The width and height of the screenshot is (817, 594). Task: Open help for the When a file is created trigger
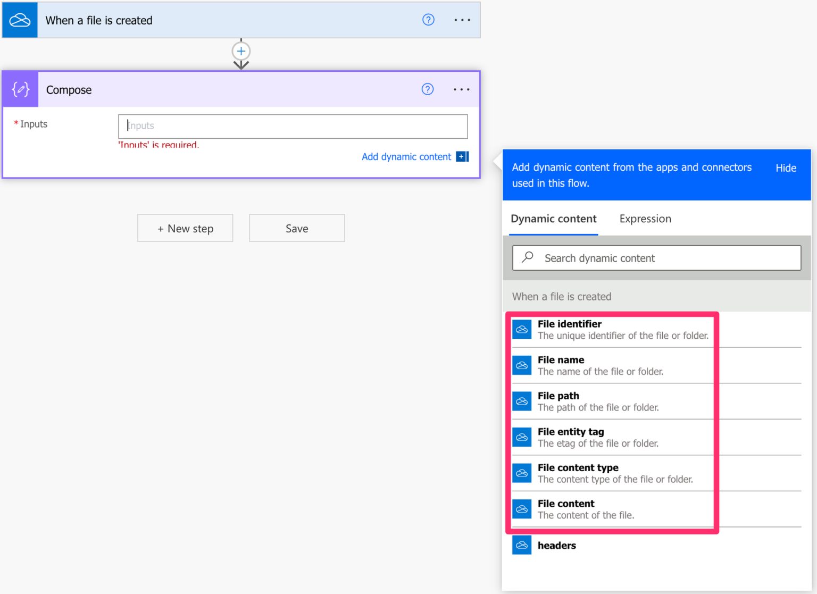pyautogui.click(x=428, y=20)
